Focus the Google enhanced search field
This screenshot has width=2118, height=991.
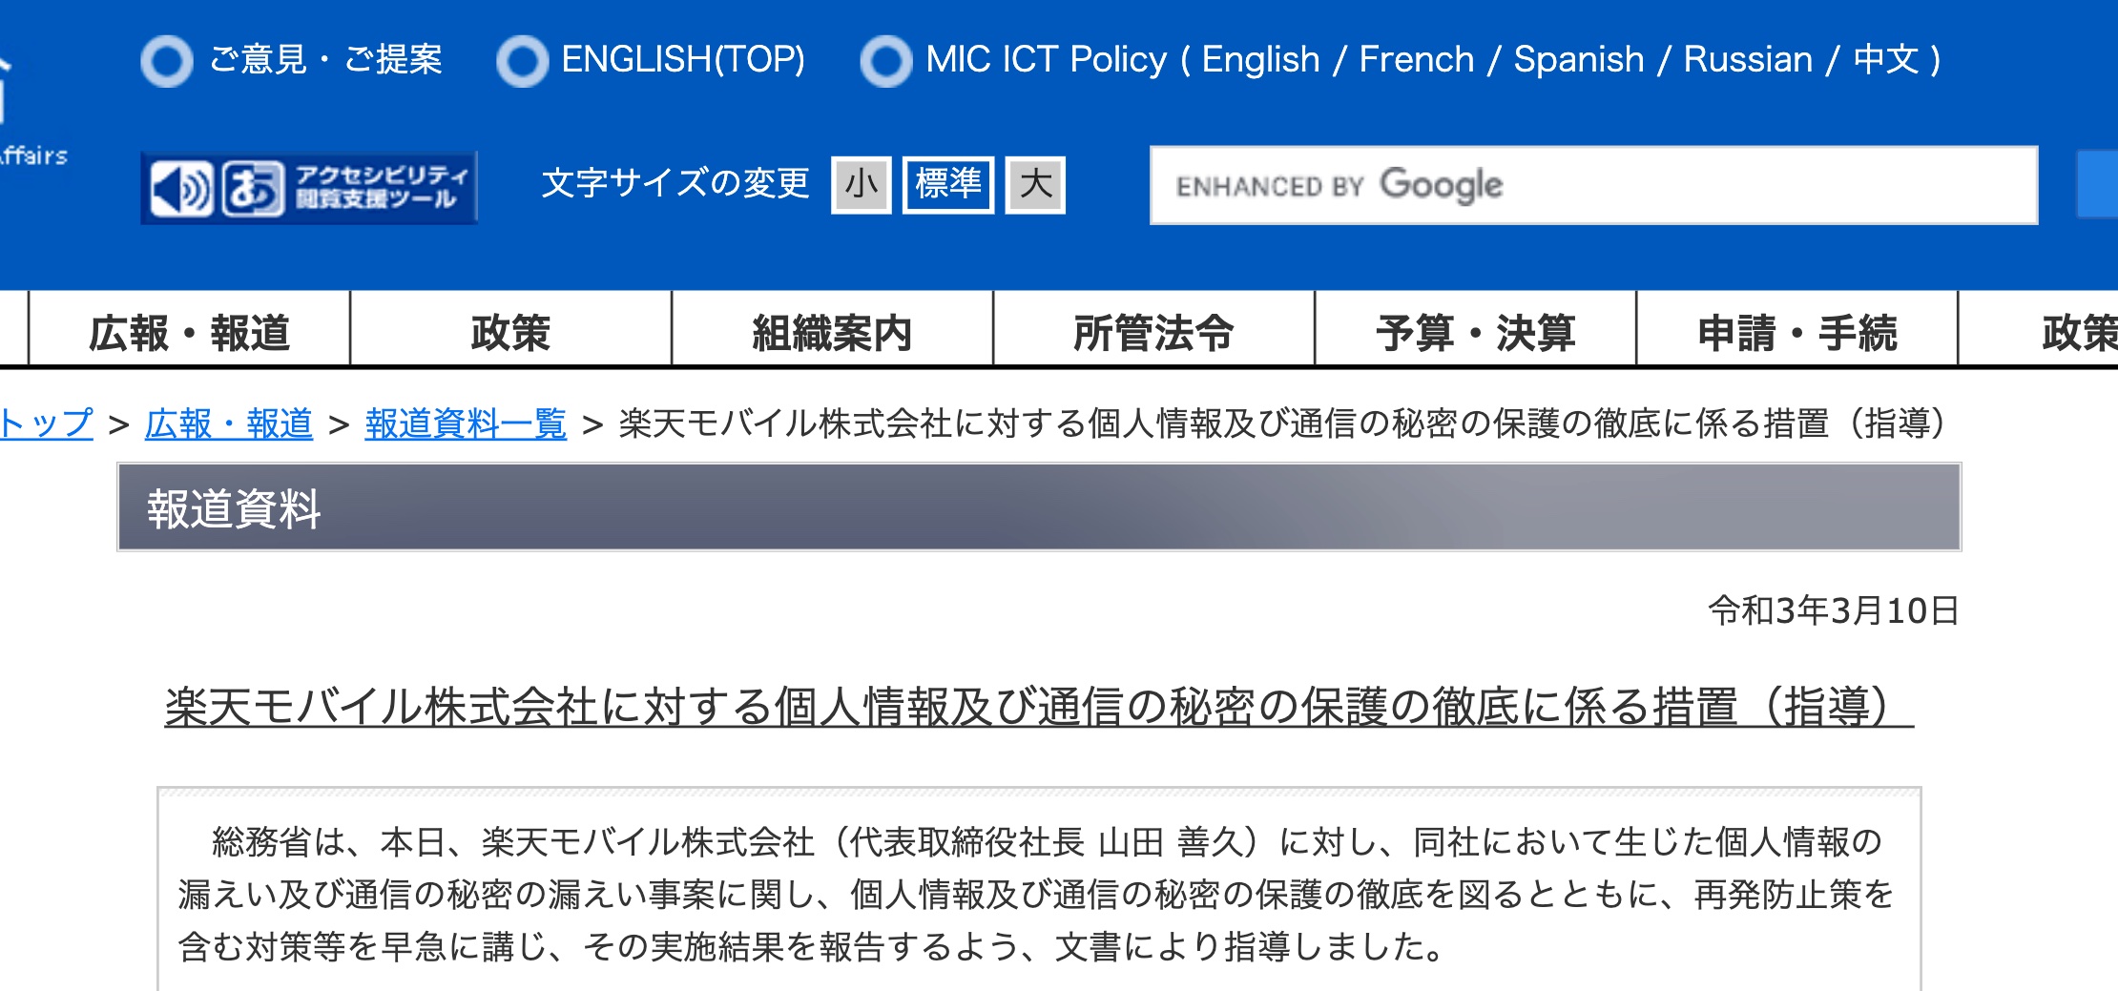point(1593,185)
